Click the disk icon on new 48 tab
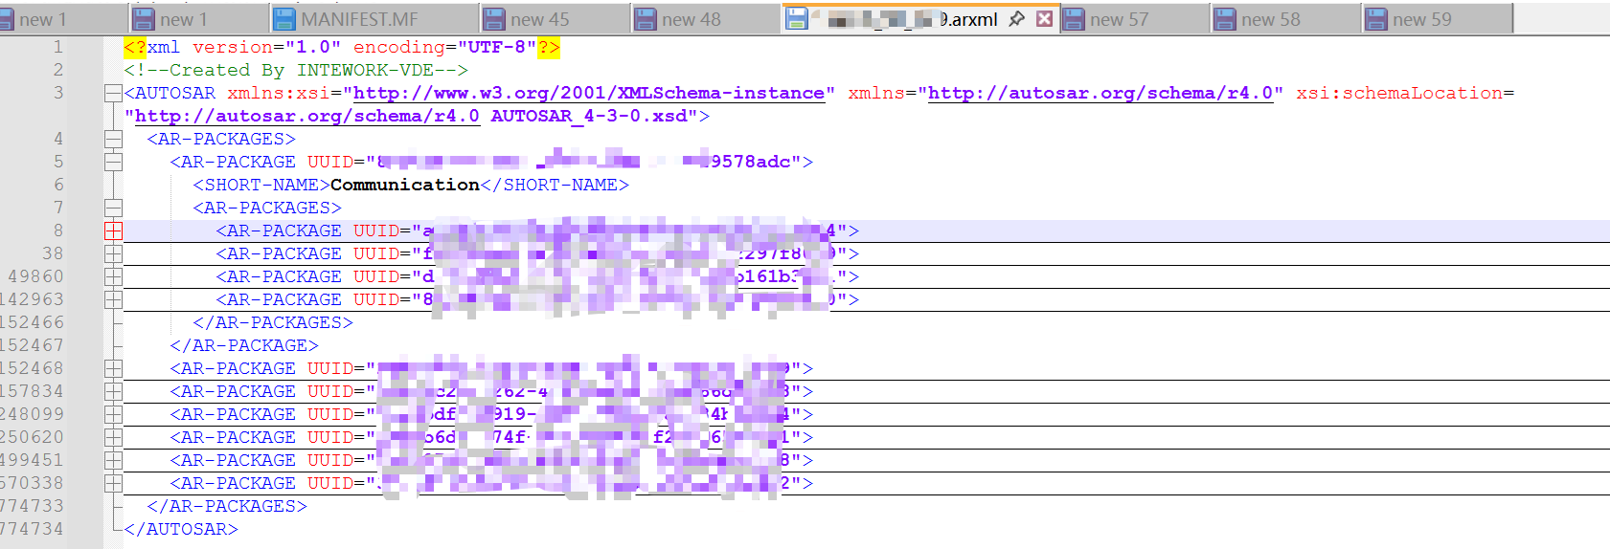This screenshot has width=1610, height=549. pyautogui.click(x=646, y=19)
